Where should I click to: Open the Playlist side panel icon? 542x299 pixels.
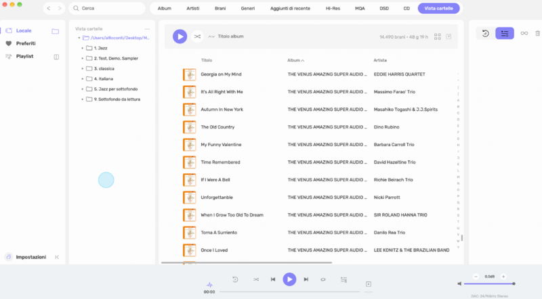pyautogui.click(x=56, y=57)
